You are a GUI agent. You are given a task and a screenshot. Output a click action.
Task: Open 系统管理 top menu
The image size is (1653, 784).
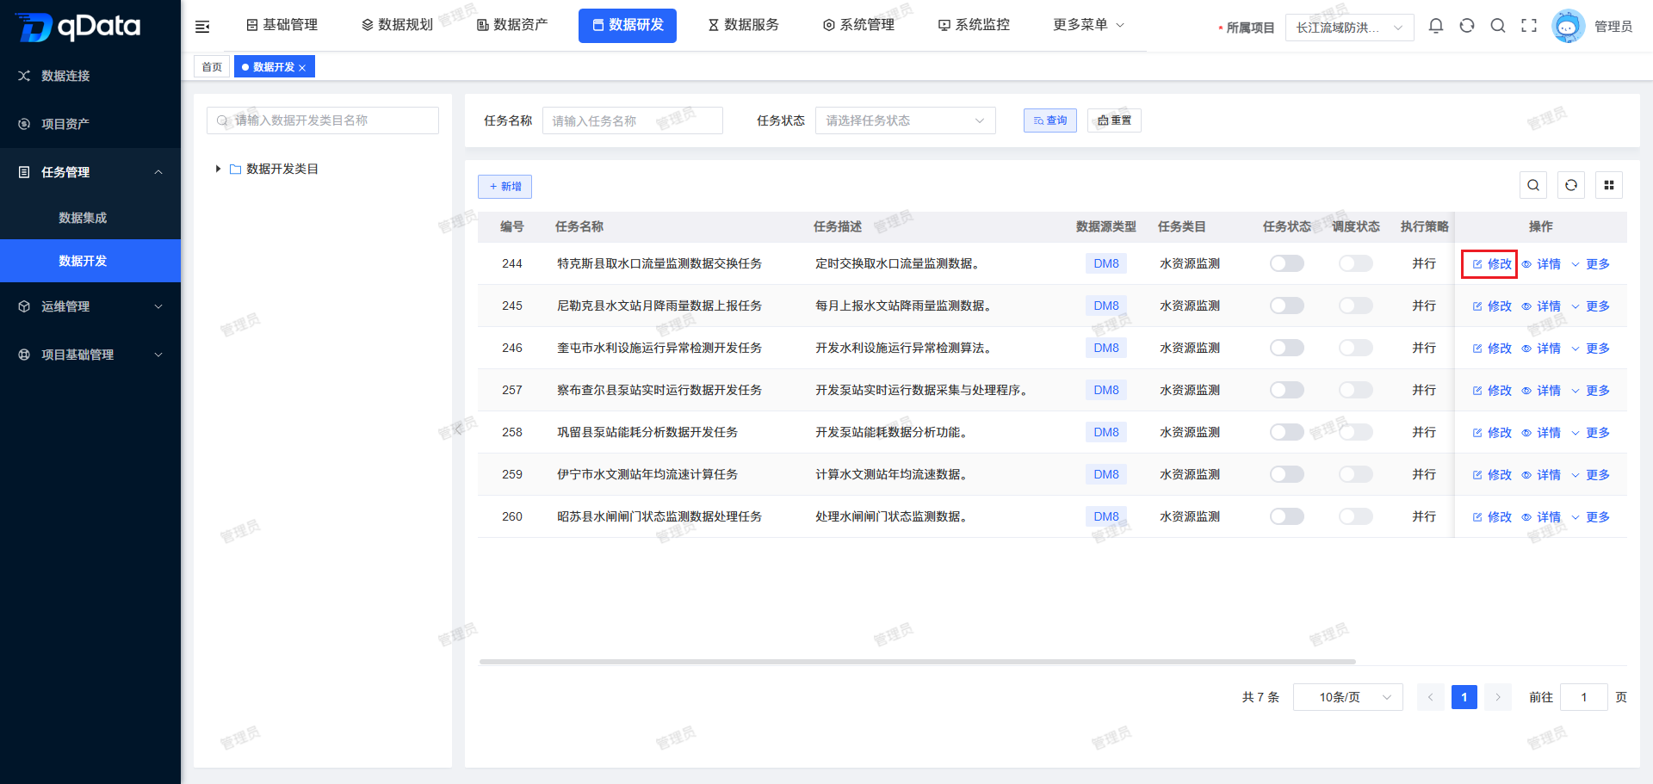(858, 25)
